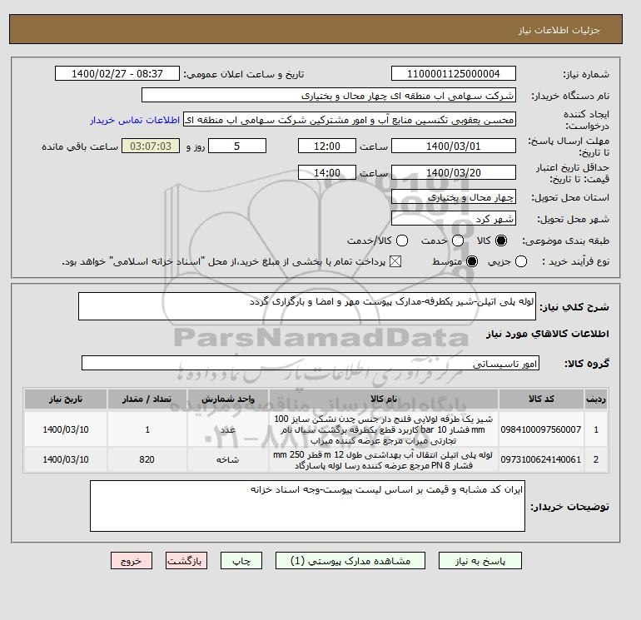Click the تعداد / مقدار column header
Image resolution: width=641 pixels, height=620 pixels.
[x=147, y=399]
